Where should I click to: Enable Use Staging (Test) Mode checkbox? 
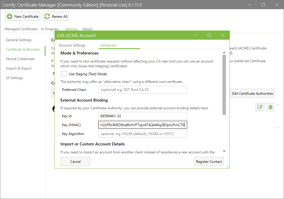(x=64, y=74)
